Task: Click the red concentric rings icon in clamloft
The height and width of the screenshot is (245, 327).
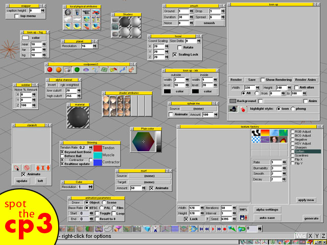Action: [27, 168]
